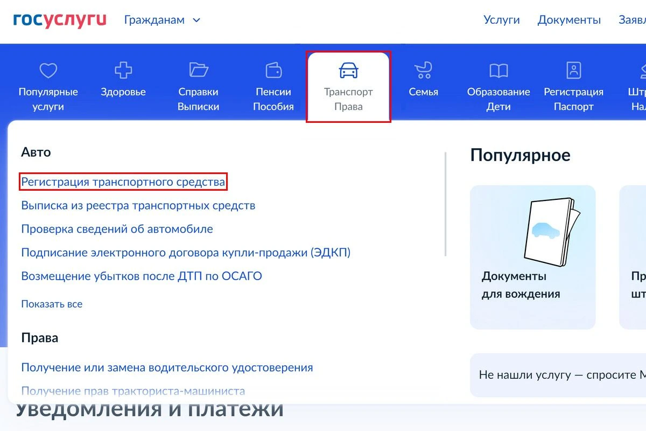Switch to Пенсии Пособия category label
This screenshot has width=646, height=431.
point(273,99)
